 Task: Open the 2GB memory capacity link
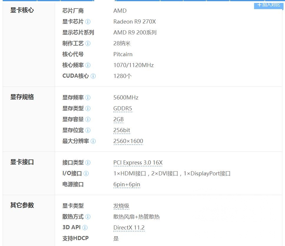click(118, 119)
